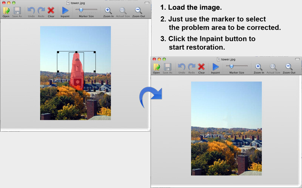This screenshot has height=188, width=302.
Task: Click the Inpaint button in the right window
Action: click(x=215, y=68)
